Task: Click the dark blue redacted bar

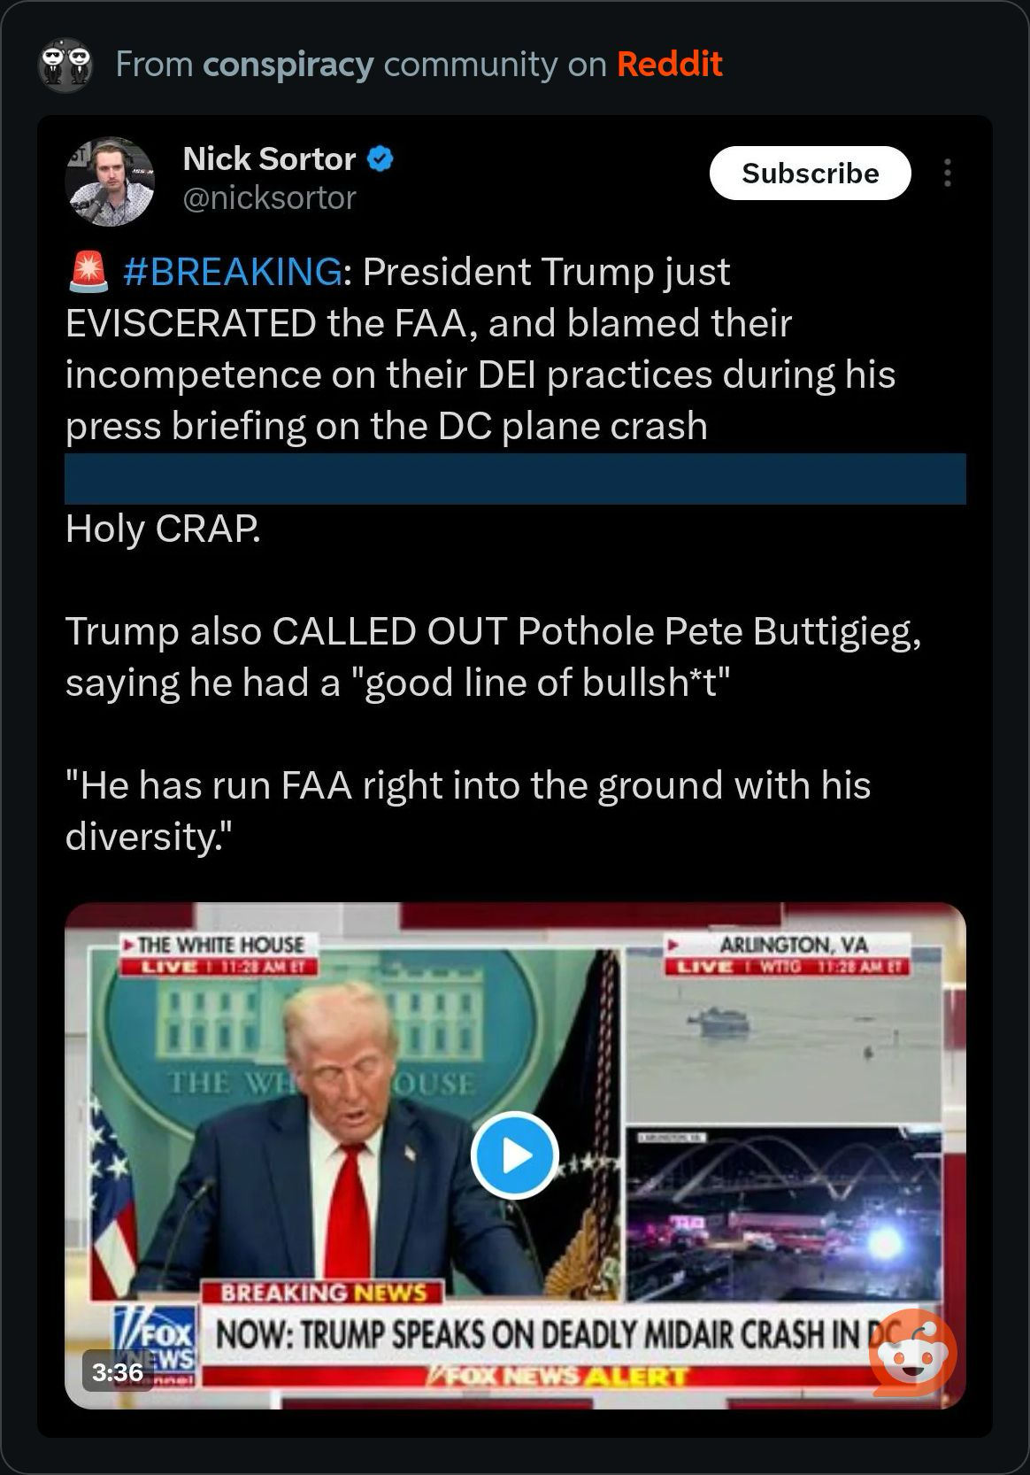Action: point(515,479)
